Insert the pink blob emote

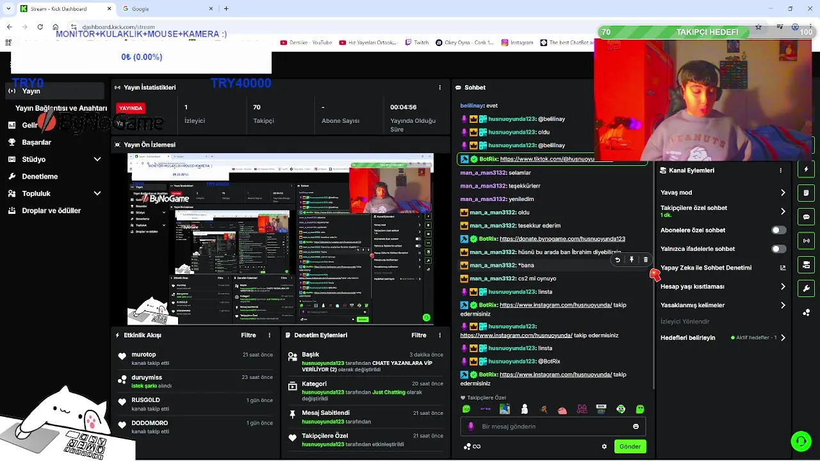(x=562, y=410)
